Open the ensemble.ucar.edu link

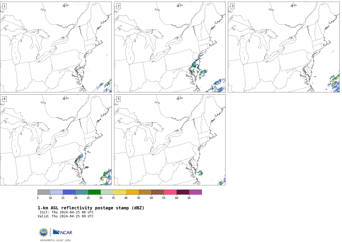point(56,240)
